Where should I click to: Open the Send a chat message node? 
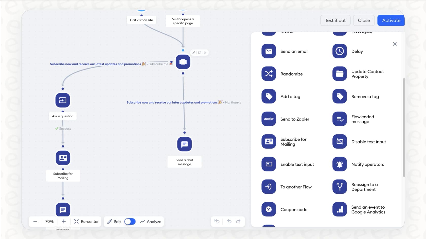click(184, 144)
